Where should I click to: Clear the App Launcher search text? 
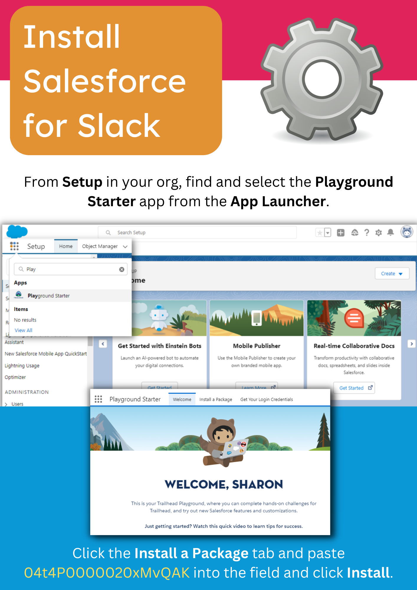tap(122, 269)
